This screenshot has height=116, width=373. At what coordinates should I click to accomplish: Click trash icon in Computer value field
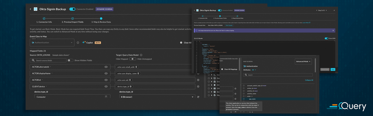(x=106, y=97)
